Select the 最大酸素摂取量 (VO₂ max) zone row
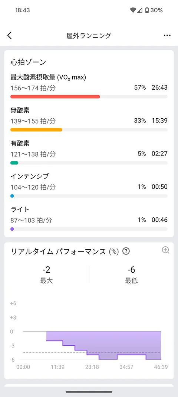This screenshot has width=178, height=397. point(89,86)
